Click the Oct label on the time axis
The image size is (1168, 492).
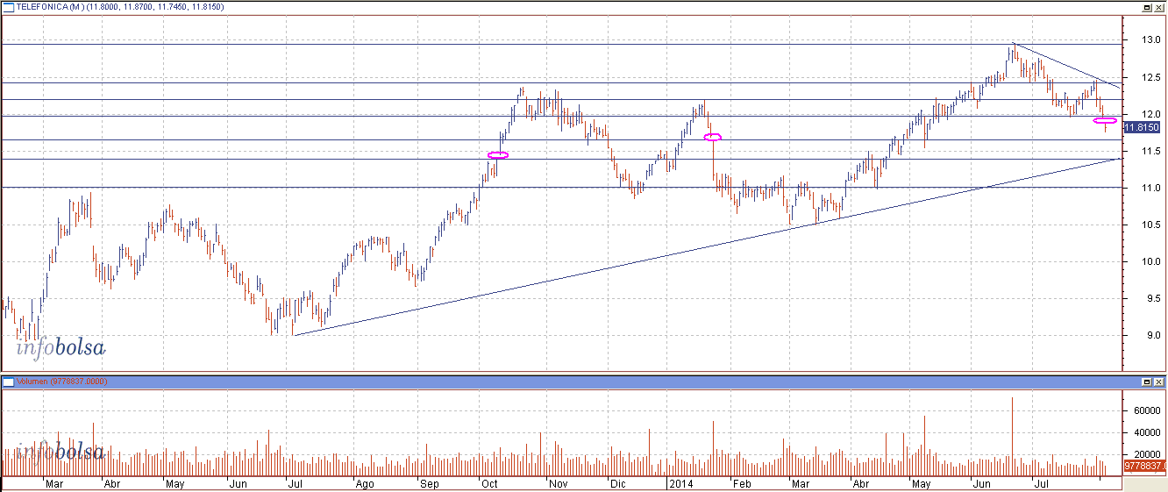pos(488,483)
